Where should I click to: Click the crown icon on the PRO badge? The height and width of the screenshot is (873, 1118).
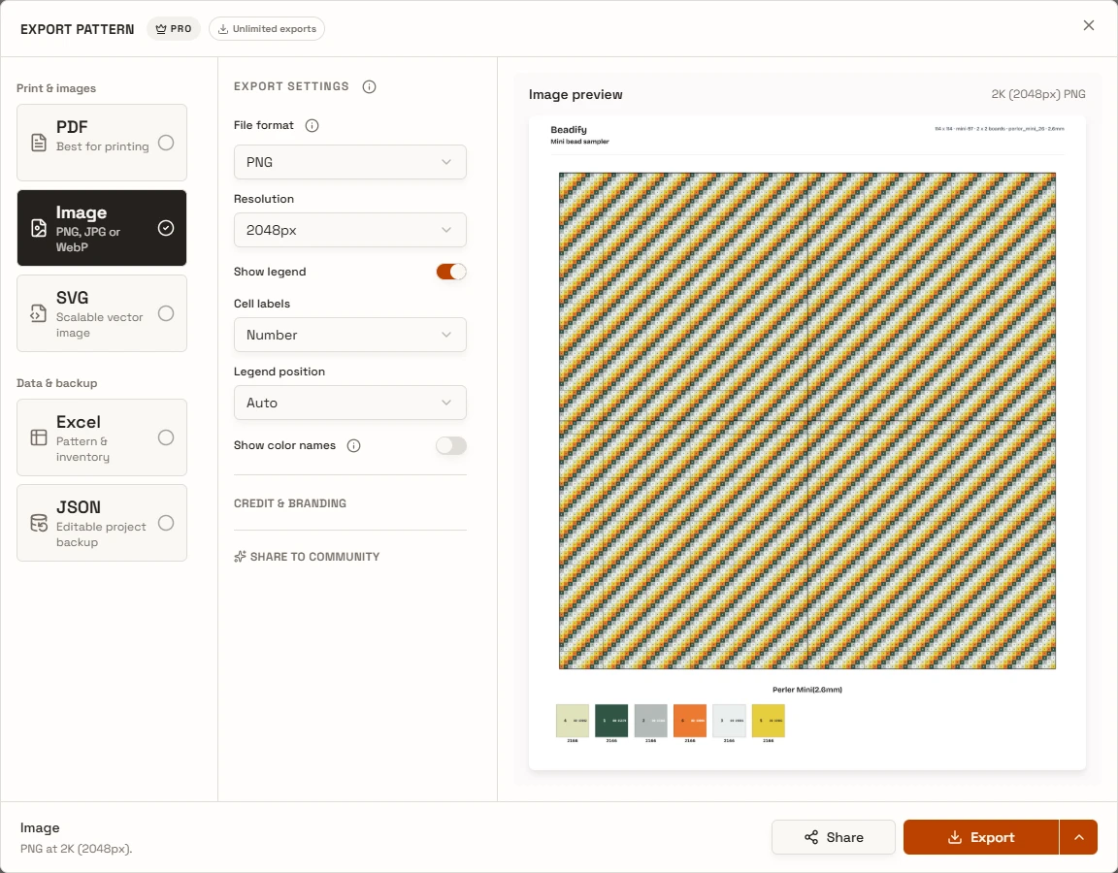point(161,29)
